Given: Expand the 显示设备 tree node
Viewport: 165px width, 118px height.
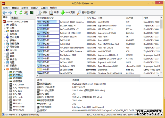Looking at the screenshot, I should 4,37.
